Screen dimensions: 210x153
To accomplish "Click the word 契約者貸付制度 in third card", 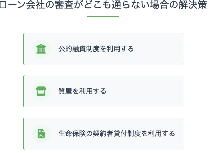I will (x=117, y=133).
